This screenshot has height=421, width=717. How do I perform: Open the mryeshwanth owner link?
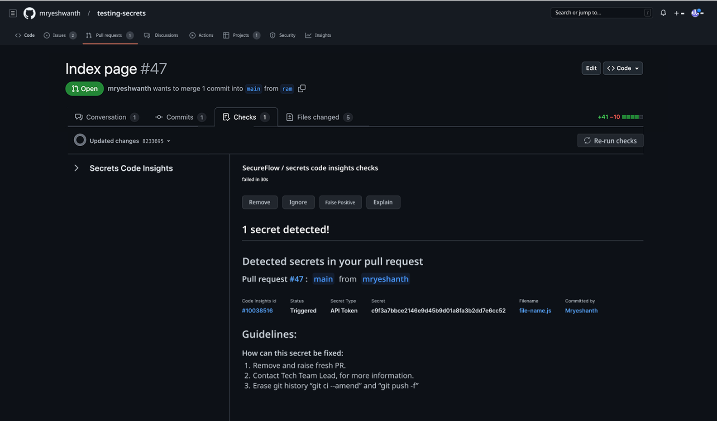60,13
